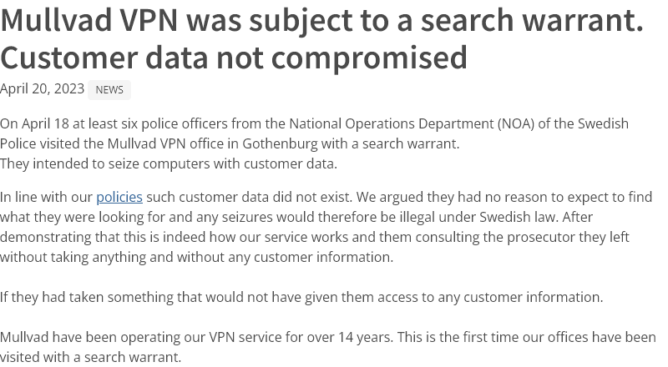Click the sentence "They intended to seize computers"

pyautogui.click(x=169, y=163)
